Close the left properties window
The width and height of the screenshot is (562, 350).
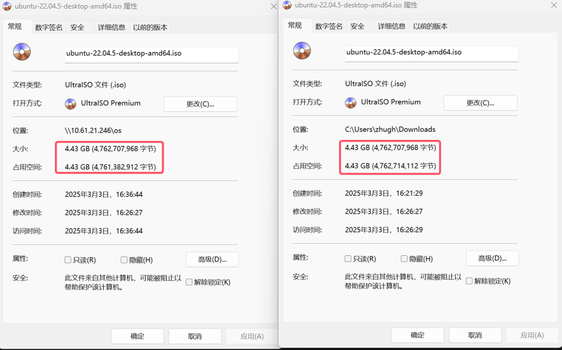pos(273,6)
